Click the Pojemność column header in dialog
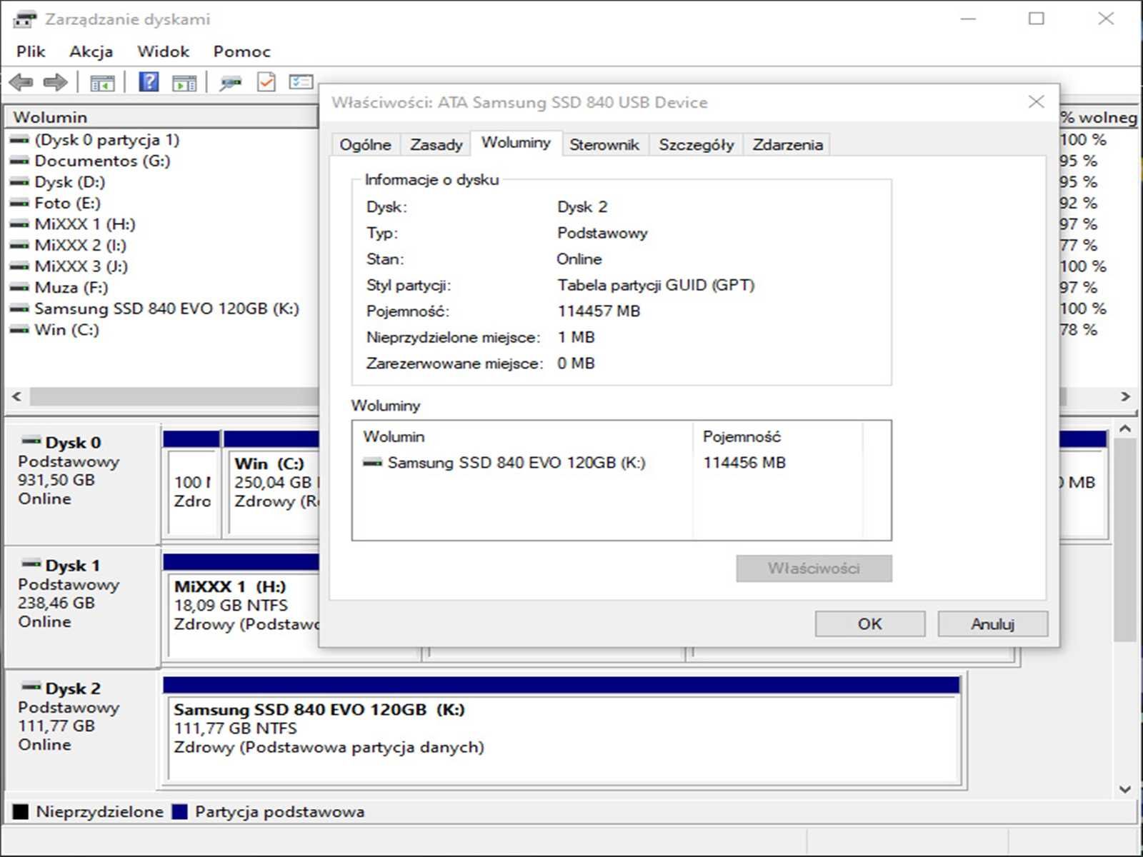The image size is (1143, 857). 777,436
